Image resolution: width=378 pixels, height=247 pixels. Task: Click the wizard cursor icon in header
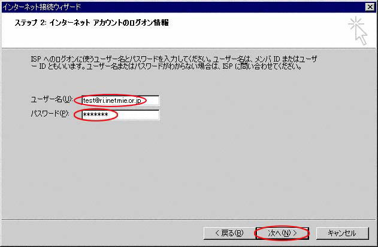[x=358, y=31]
